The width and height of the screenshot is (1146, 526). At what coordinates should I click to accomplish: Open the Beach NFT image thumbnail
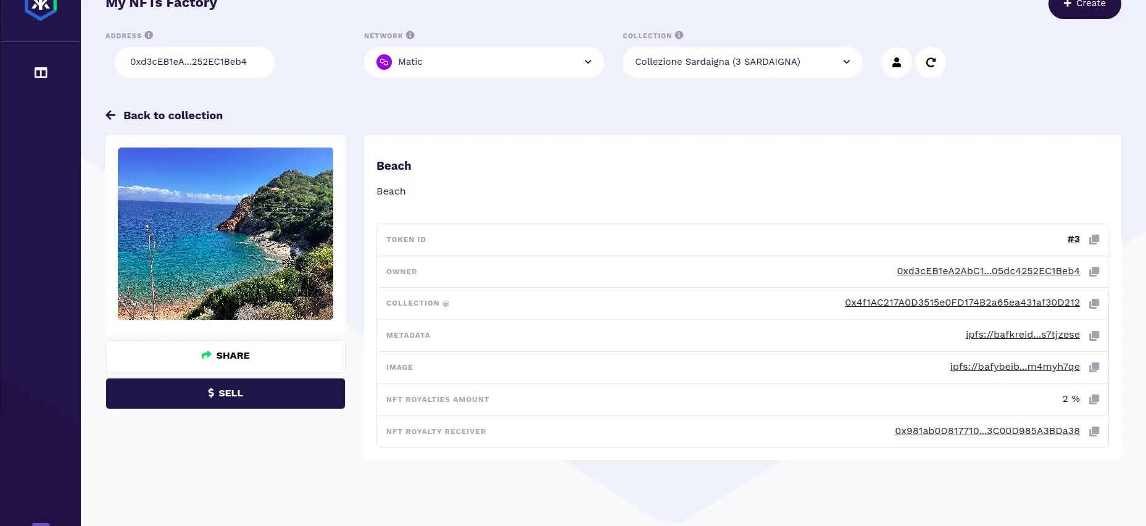pos(225,233)
